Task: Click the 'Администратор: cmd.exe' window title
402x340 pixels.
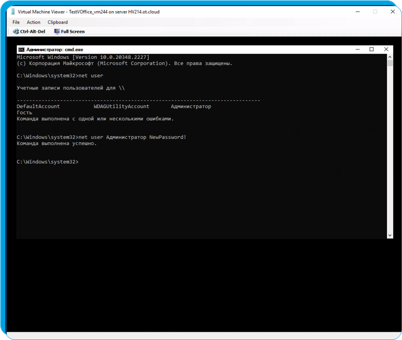Action: click(54, 49)
